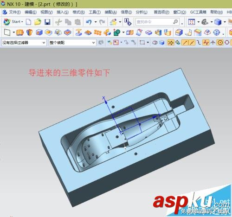This screenshot has width=232, height=217.
Task: Open the 整个装配 selection scope dropdown
Action: [72, 43]
